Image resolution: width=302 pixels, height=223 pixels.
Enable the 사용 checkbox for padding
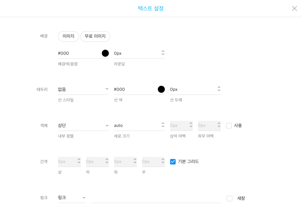click(x=229, y=126)
